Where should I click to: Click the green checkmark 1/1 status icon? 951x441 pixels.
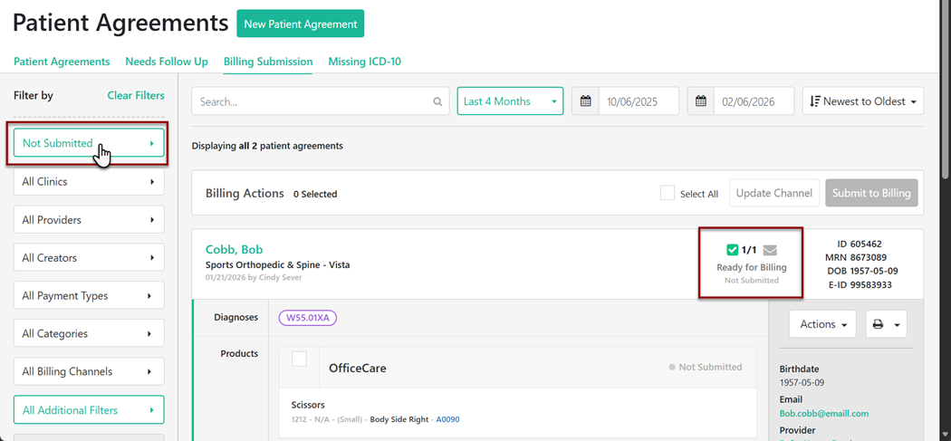tap(733, 250)
